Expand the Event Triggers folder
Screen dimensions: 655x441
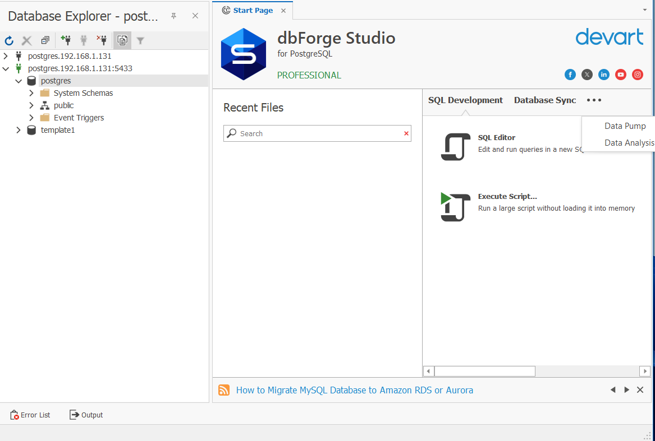click(x=31, y=118)
